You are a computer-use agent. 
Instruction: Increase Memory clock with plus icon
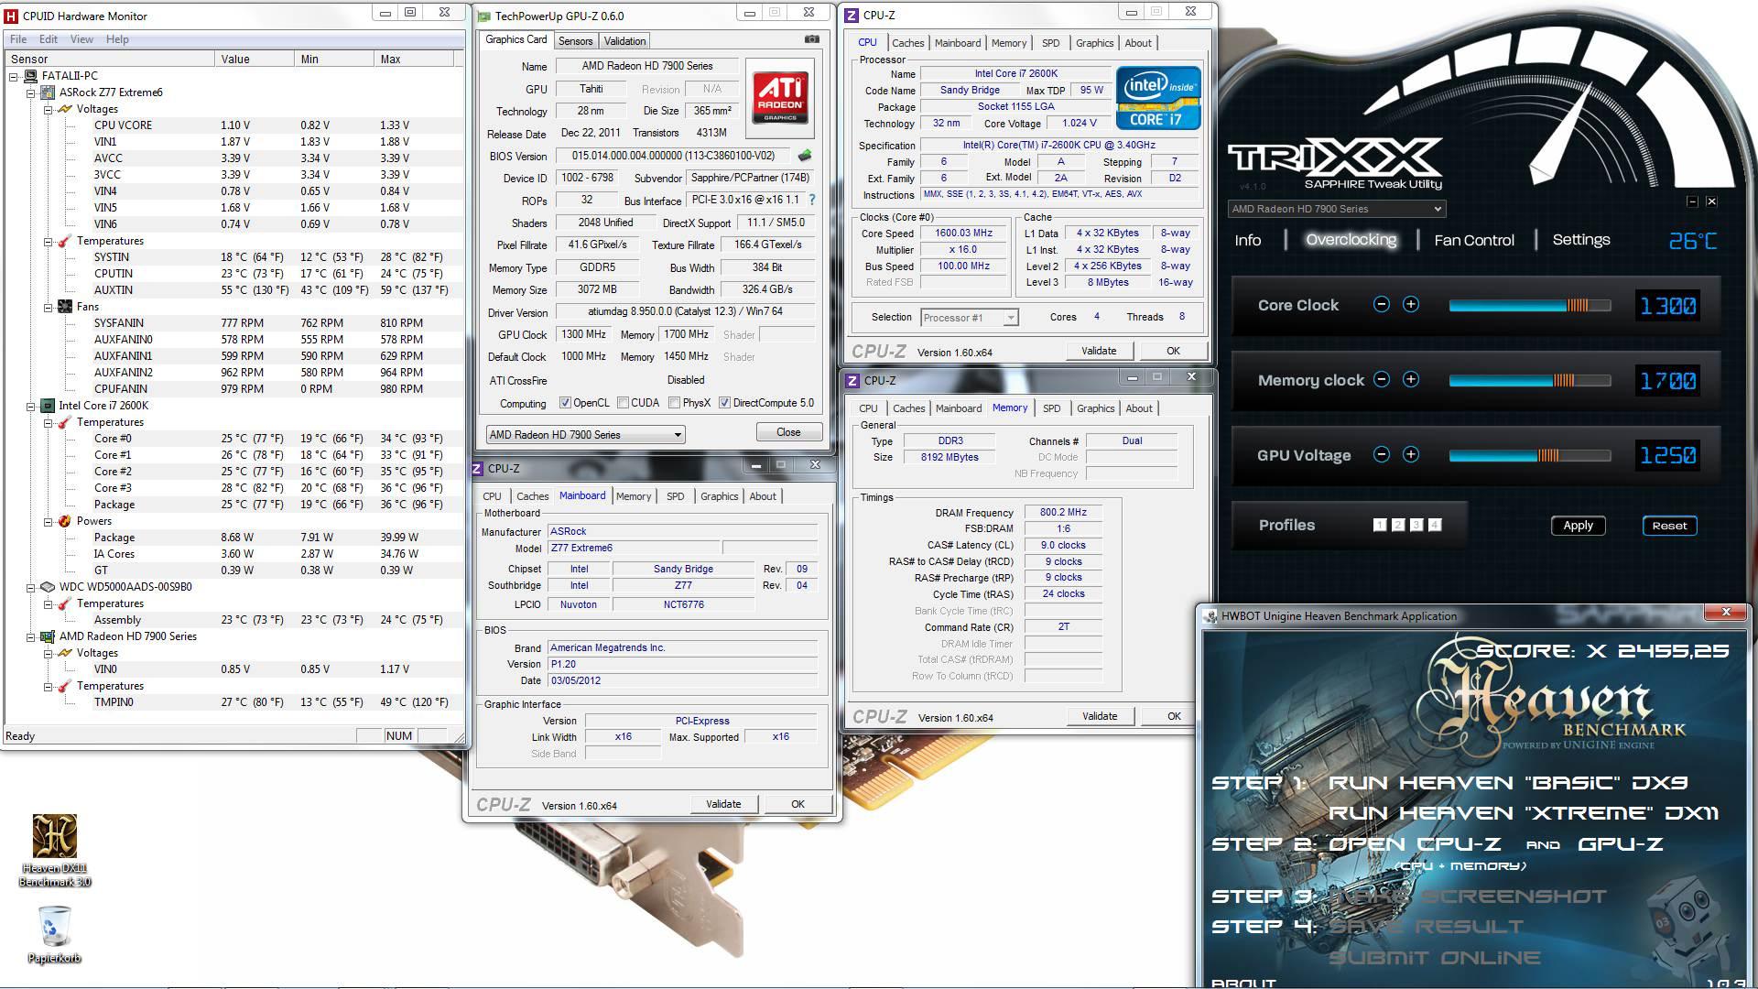point(1411,380)
